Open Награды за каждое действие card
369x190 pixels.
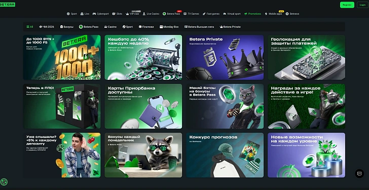(306, 106)
